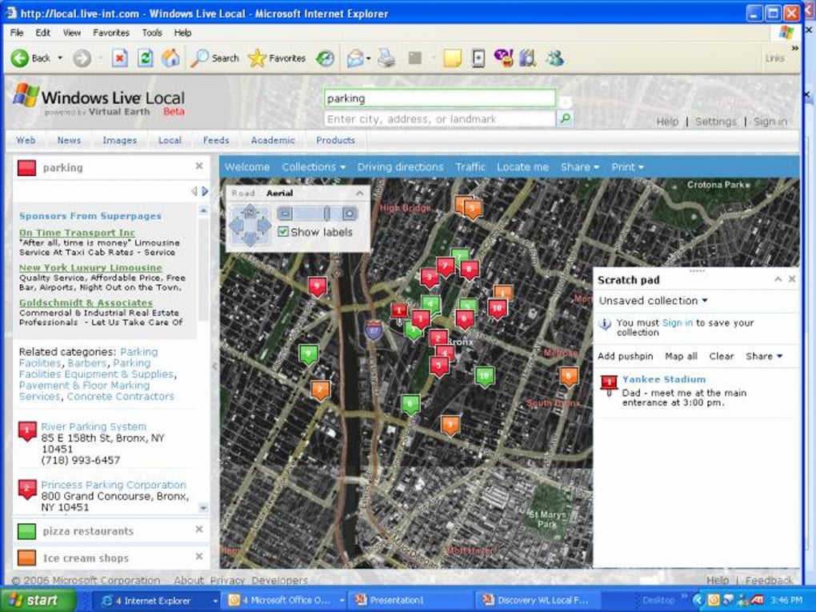Collapse the map view control panel
The image size is (816, 612).
(360, 193)
